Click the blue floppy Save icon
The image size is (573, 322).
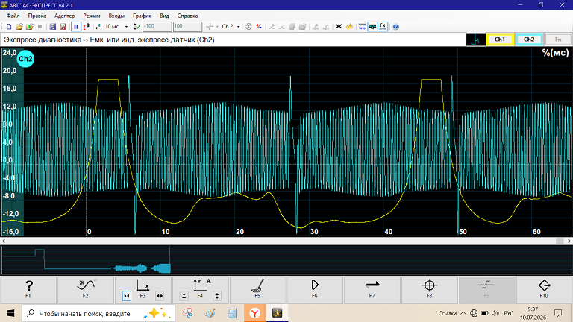[53, 27]
